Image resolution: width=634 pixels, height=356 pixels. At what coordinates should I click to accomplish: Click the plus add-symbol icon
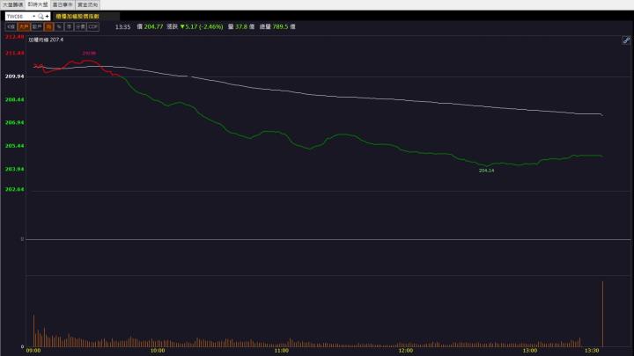point(47,16)
